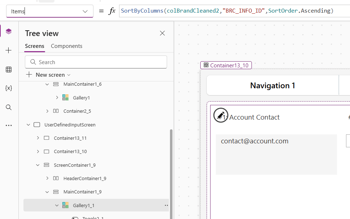Click the Search magnifier icon in sidebar

pyautogui.click(x=9, y=107)
